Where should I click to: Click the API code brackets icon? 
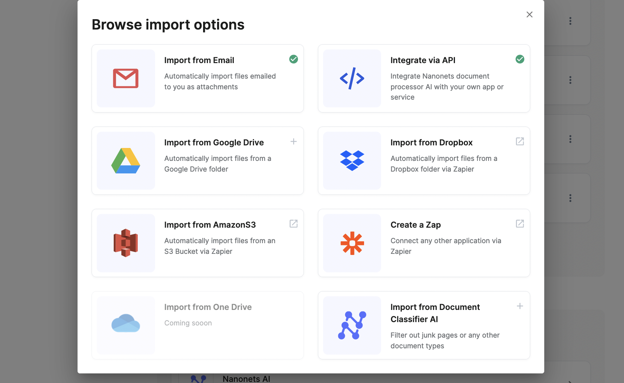[x=352, y=79]
